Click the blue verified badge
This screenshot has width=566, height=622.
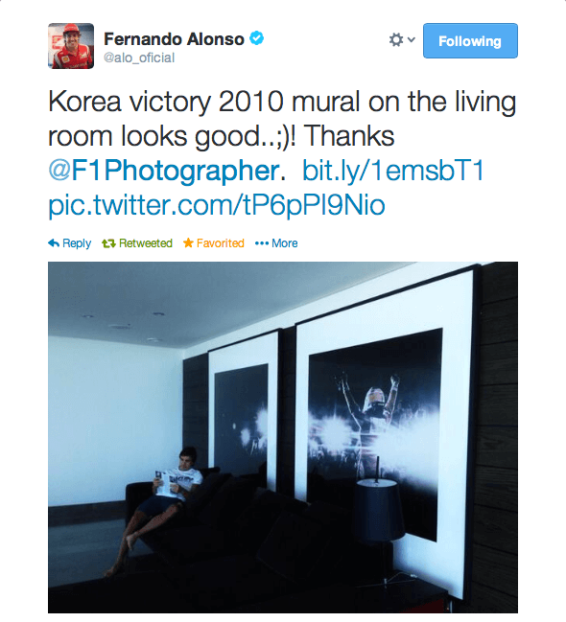(x=256, y=38)
